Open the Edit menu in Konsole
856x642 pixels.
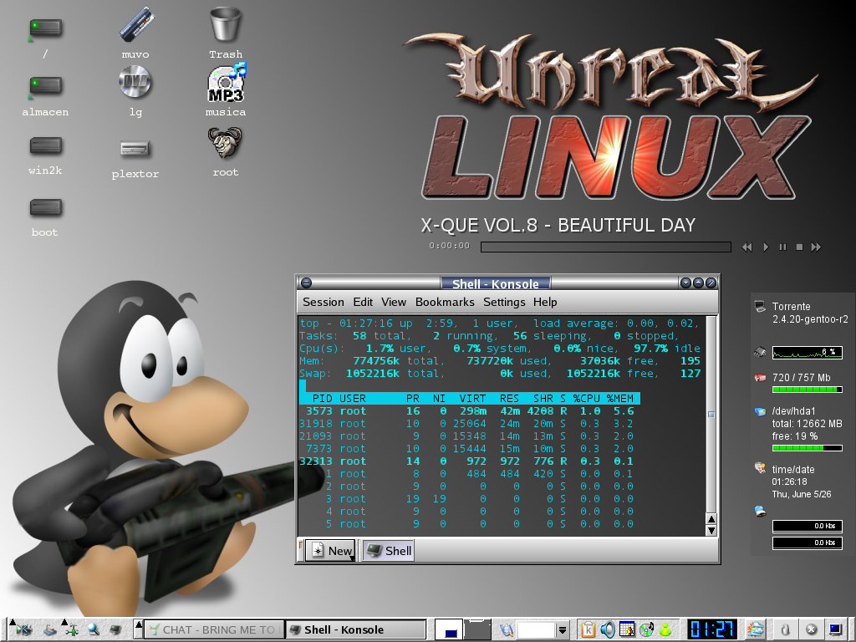pos(363,302)
